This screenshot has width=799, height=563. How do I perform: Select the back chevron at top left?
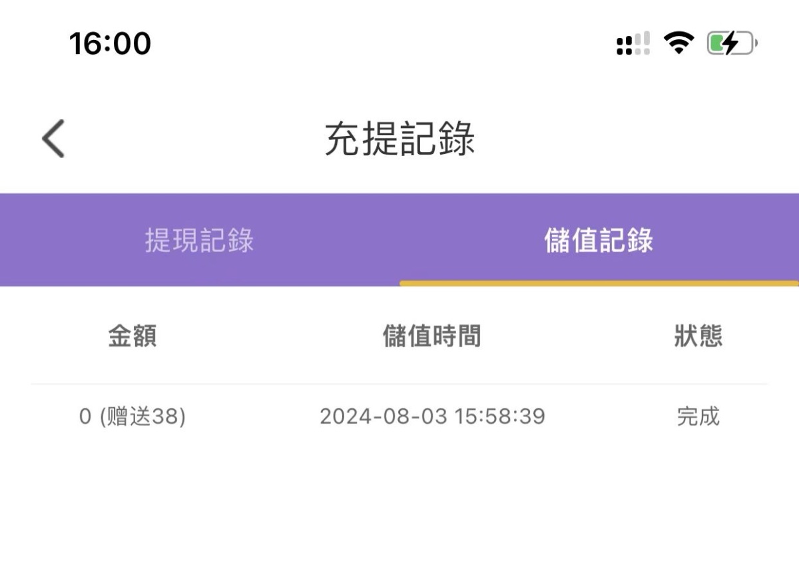(51, 138)
